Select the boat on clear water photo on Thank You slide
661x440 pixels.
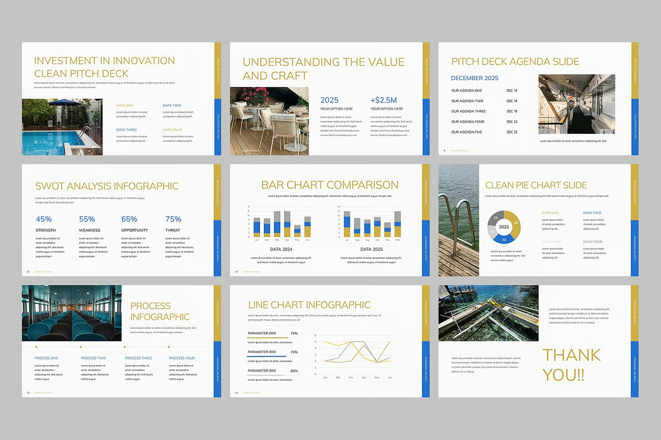pos(488,313)
